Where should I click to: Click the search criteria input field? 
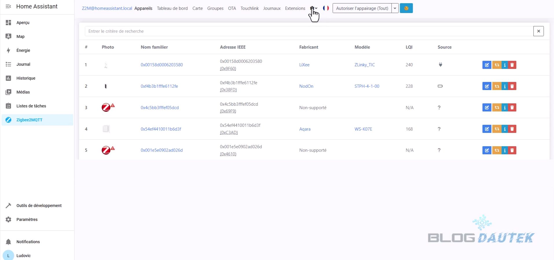pos(309,31)
